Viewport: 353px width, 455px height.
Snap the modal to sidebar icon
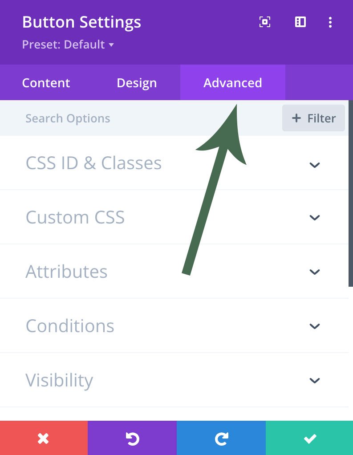coord(300,22)
